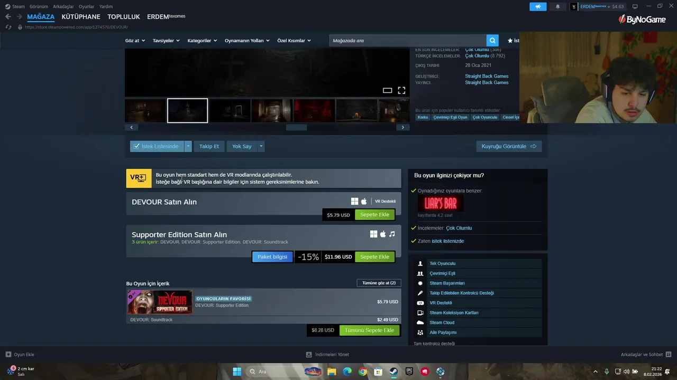Switch screenshot viewer to theater mode icon

[x=387, y=90]
